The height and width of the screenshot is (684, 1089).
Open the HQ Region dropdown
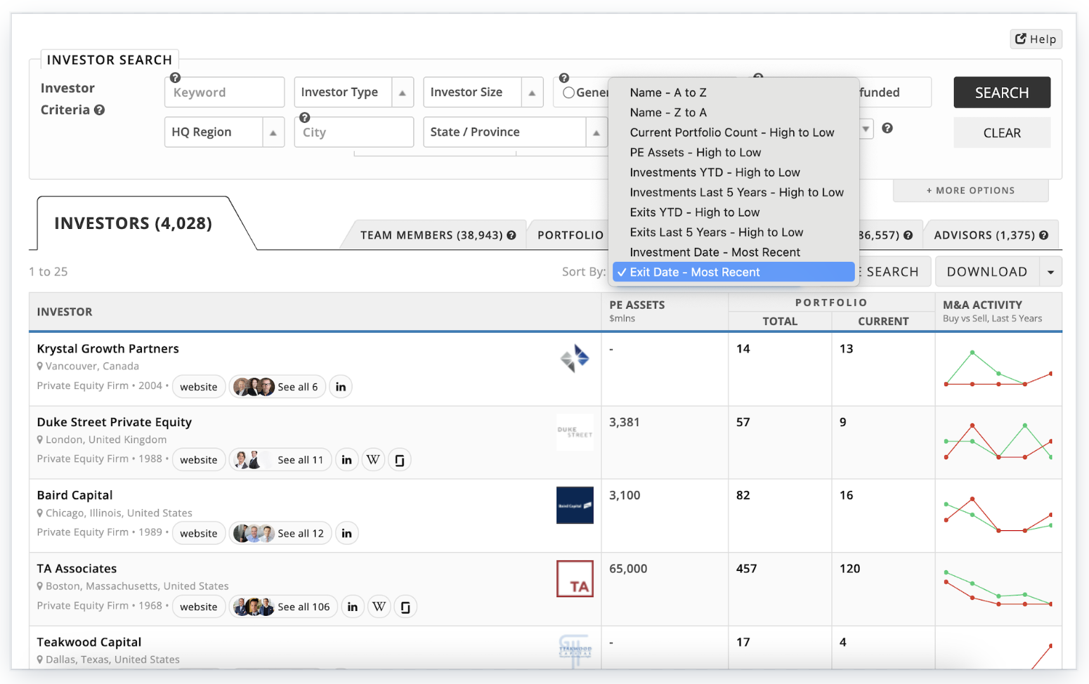click(224, 132)
